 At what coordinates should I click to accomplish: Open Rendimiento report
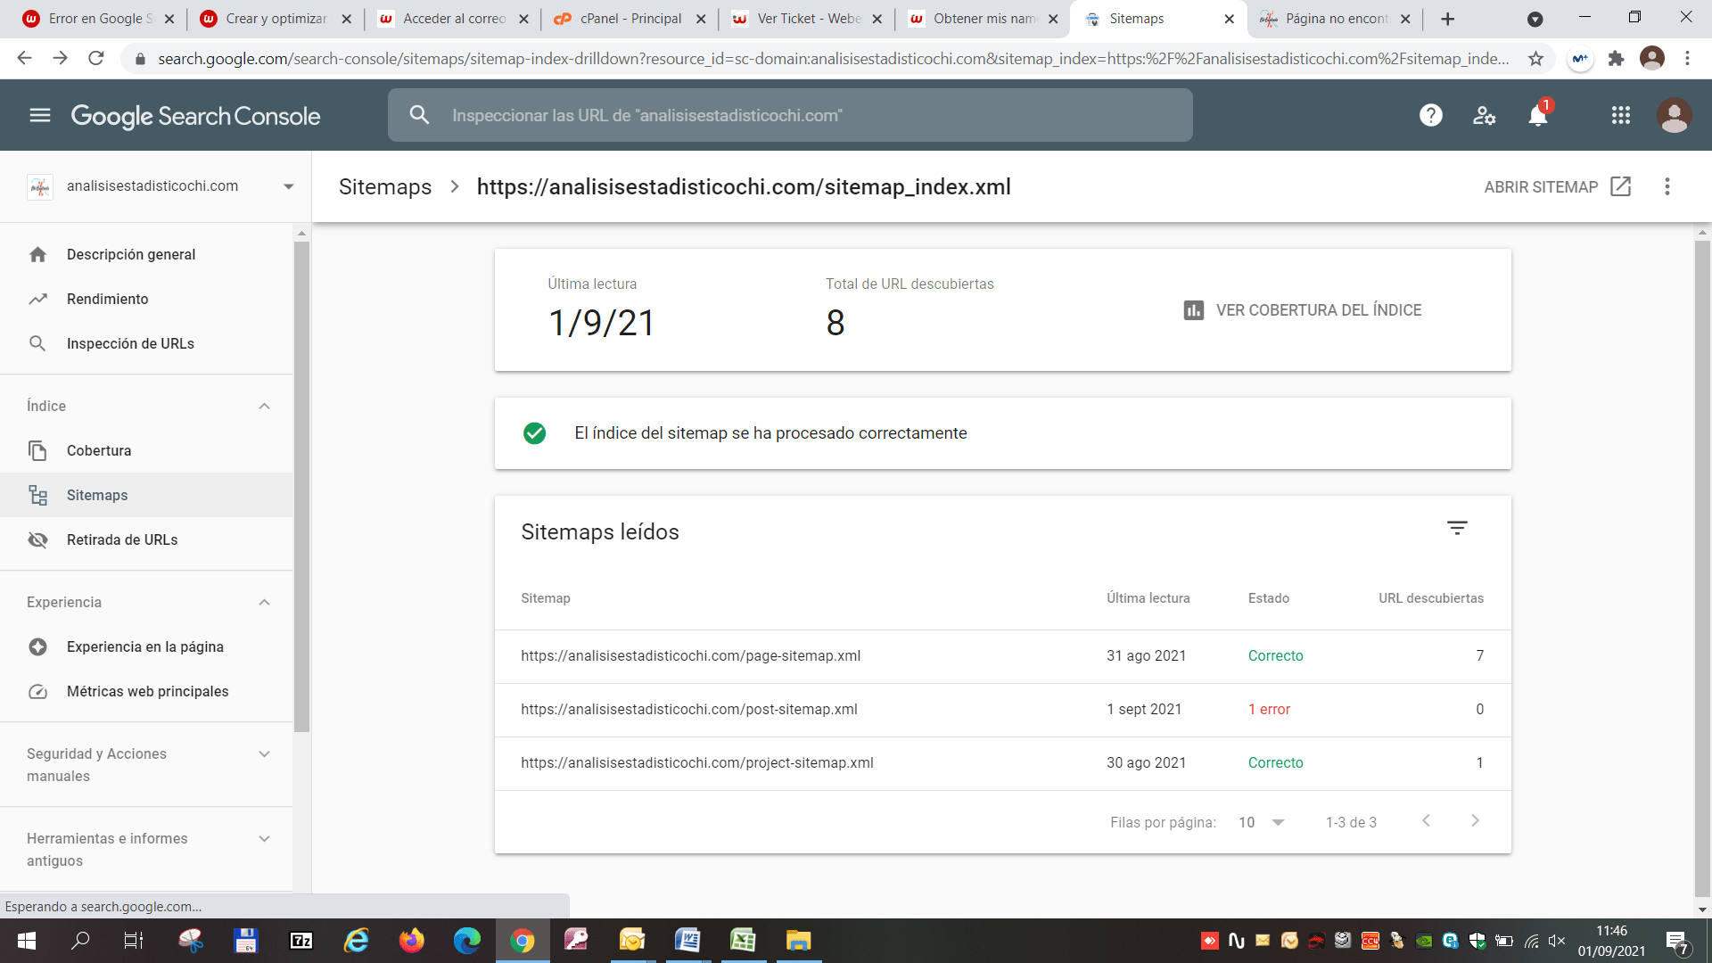pos(146,300)
